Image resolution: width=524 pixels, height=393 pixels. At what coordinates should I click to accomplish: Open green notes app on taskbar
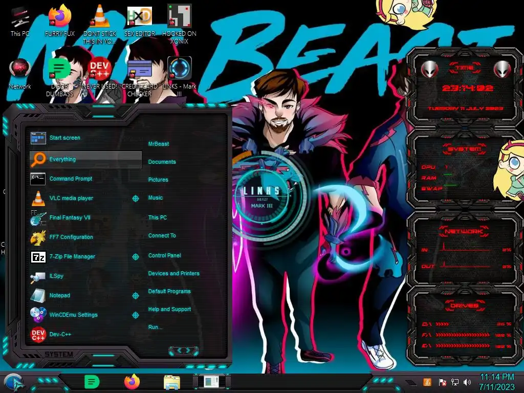coord(92,382)
